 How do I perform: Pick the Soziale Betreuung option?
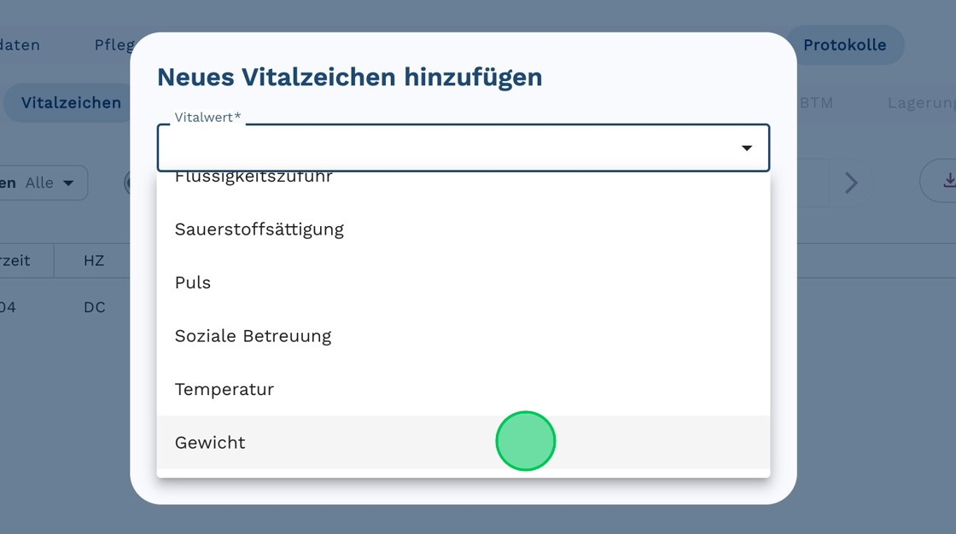pos(253,336)
